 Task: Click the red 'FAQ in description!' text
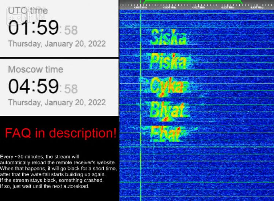click(60, 133)
